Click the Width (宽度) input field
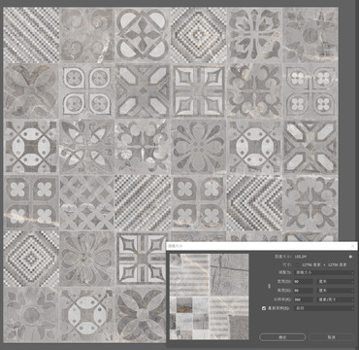The image size is (359, 350). point(304,282)
